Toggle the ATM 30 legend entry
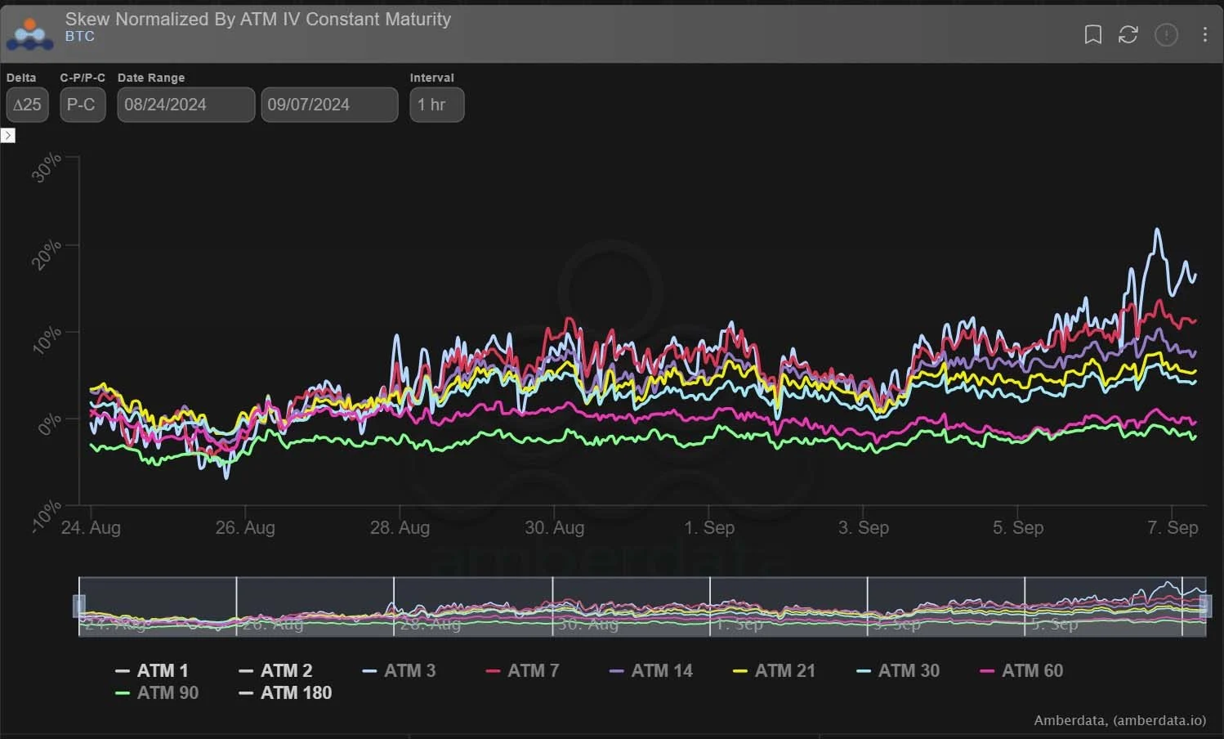This screenshot has width=1224, height=739. pos(898,670)
